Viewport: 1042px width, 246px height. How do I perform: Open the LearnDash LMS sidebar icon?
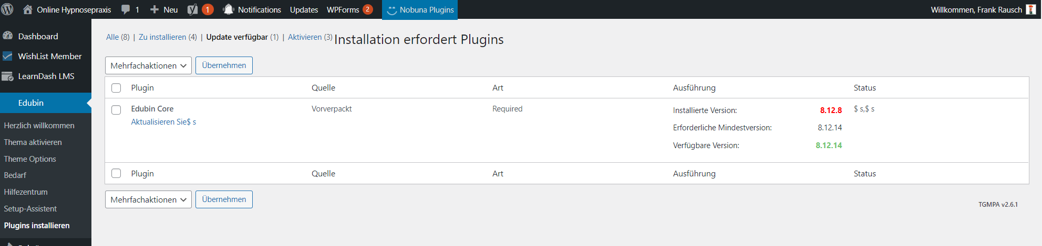8,76
